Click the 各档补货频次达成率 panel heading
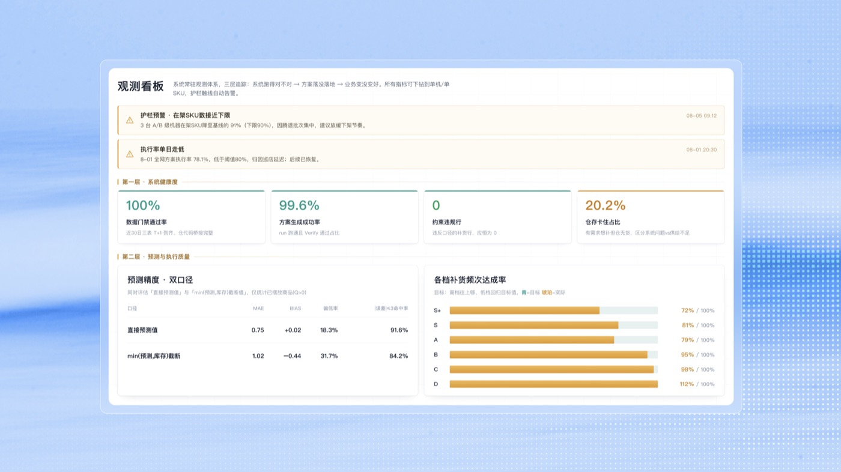The width and height of the screenshot is (841, 472). pos(470,280)
